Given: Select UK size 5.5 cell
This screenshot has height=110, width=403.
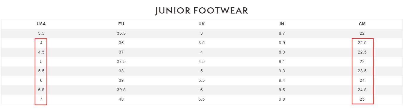Looking at the screenshot, I should tap(202, 80).
